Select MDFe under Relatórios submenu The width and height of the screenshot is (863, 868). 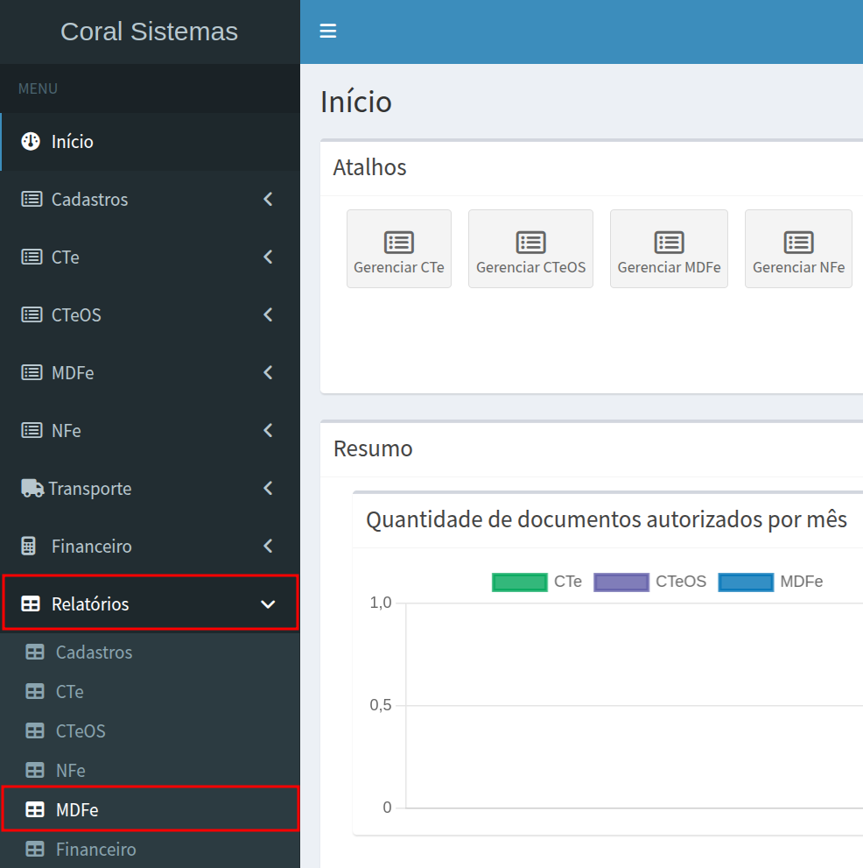(77, 810)
